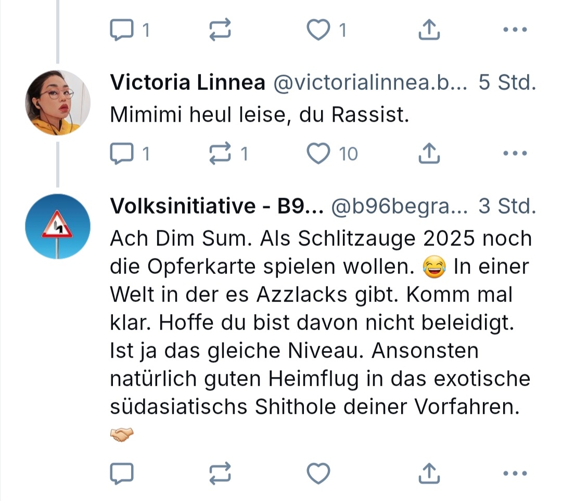Open three-dot menu on partially visible top post

[516, 31]
